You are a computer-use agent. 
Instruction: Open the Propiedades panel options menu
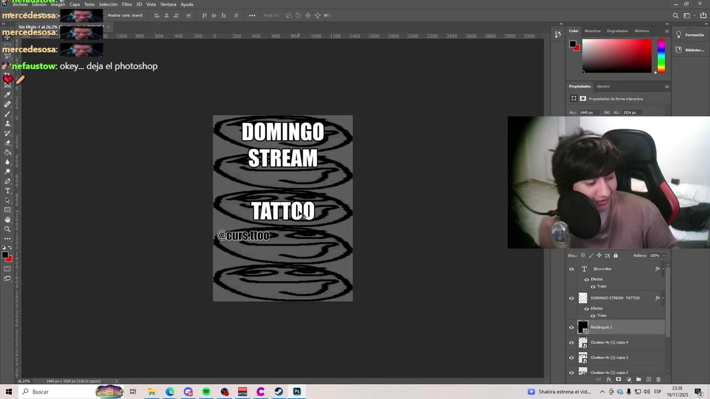coord(667,86)
